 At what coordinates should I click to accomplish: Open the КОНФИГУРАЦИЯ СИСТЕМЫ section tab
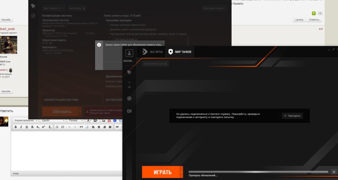pos(72,100)
